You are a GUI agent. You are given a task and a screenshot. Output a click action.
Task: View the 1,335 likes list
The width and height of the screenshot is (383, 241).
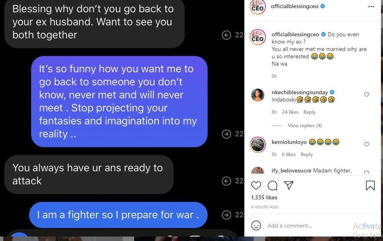264,197
